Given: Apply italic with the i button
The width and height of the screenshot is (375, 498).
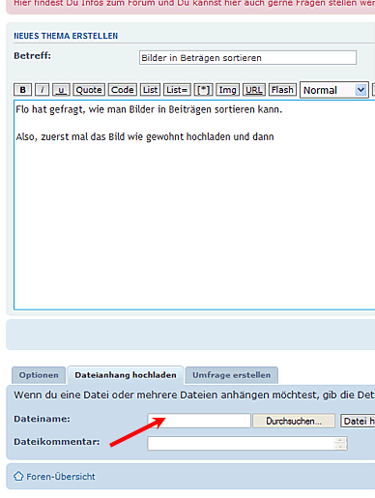Looking at the screenshot, I should coord(42,90).
